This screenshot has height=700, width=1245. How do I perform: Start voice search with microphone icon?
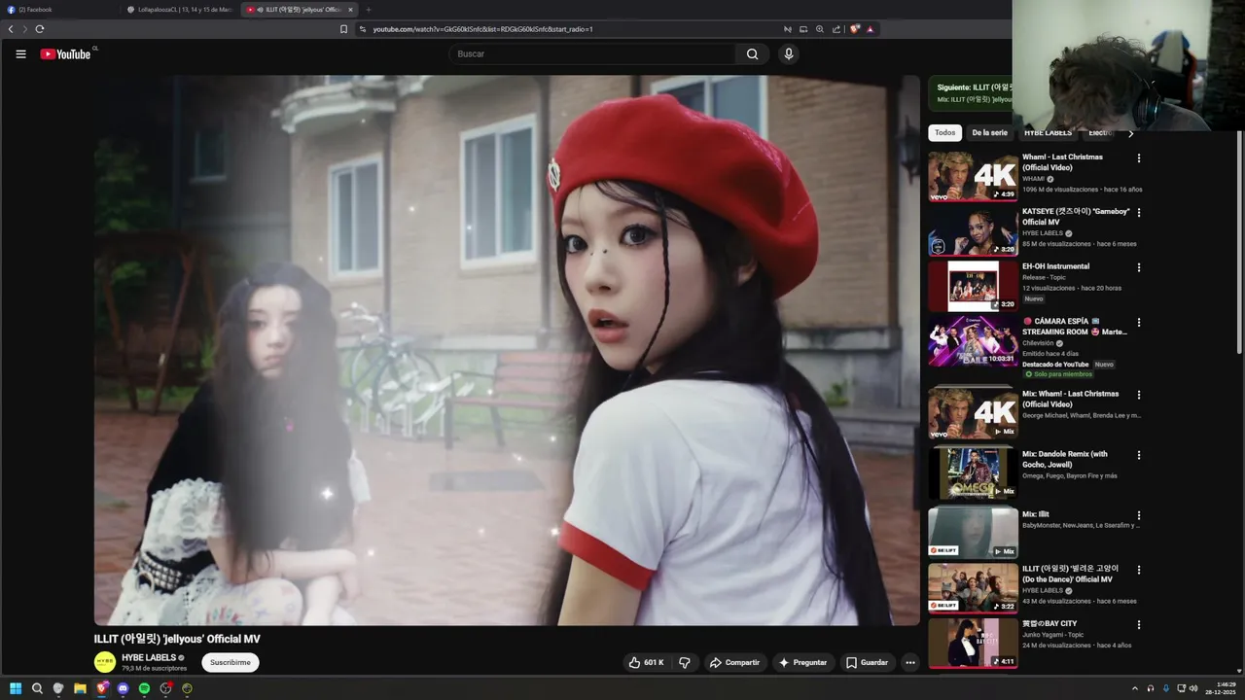(789, 54)
